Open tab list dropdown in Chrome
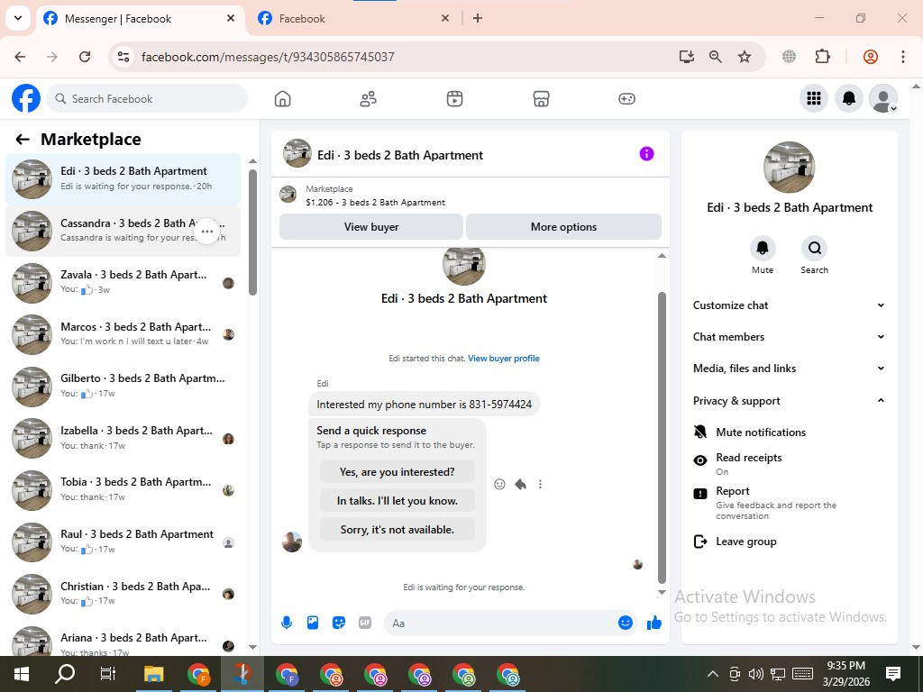 coord(18,18)
